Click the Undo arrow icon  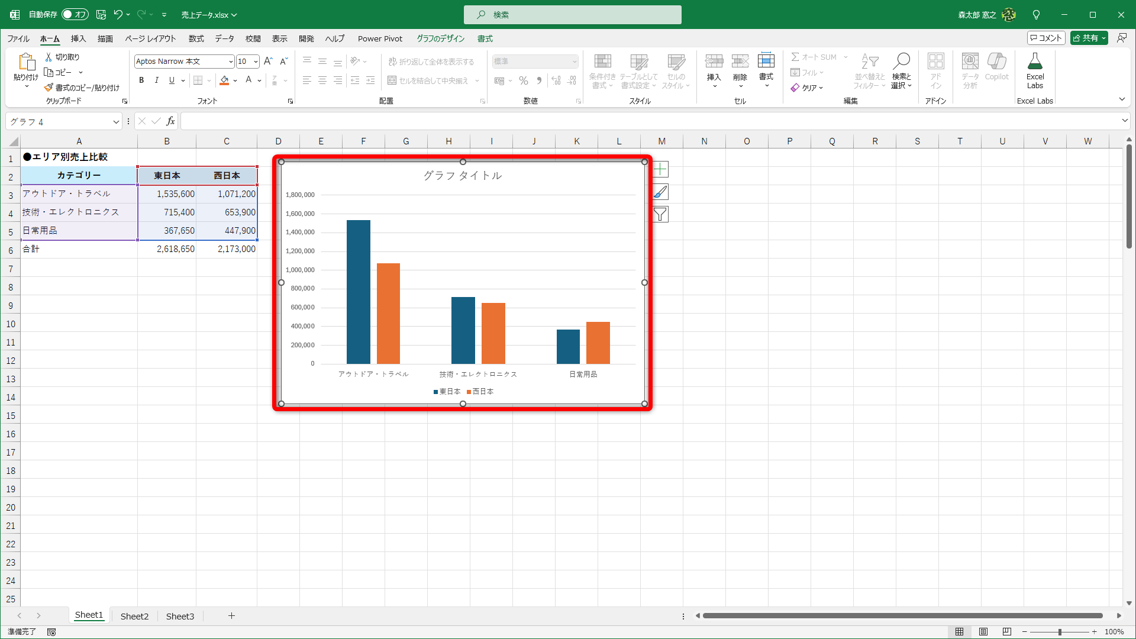pos(118,14)
